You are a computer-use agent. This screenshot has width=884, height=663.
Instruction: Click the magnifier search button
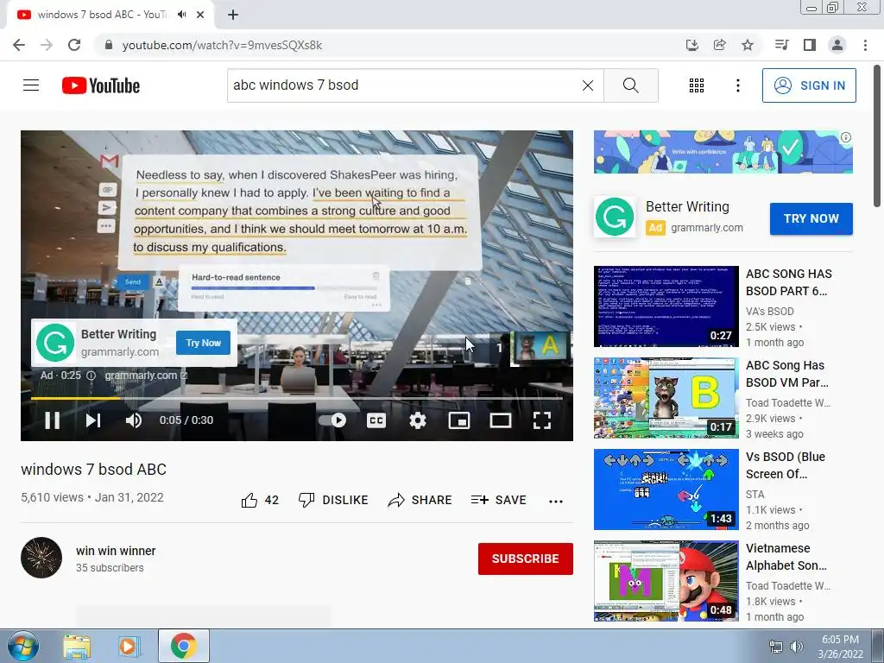pyautogui.click(x=631, y=85)
